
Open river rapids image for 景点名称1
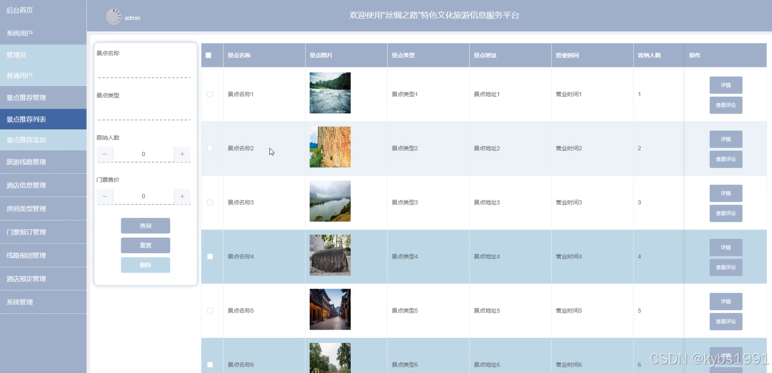pyautogui.click(x=330, y=93)
